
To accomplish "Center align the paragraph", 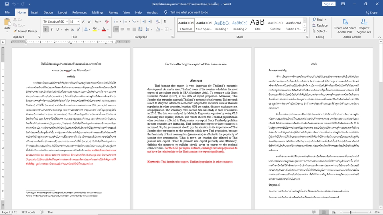I will [122, 29].
